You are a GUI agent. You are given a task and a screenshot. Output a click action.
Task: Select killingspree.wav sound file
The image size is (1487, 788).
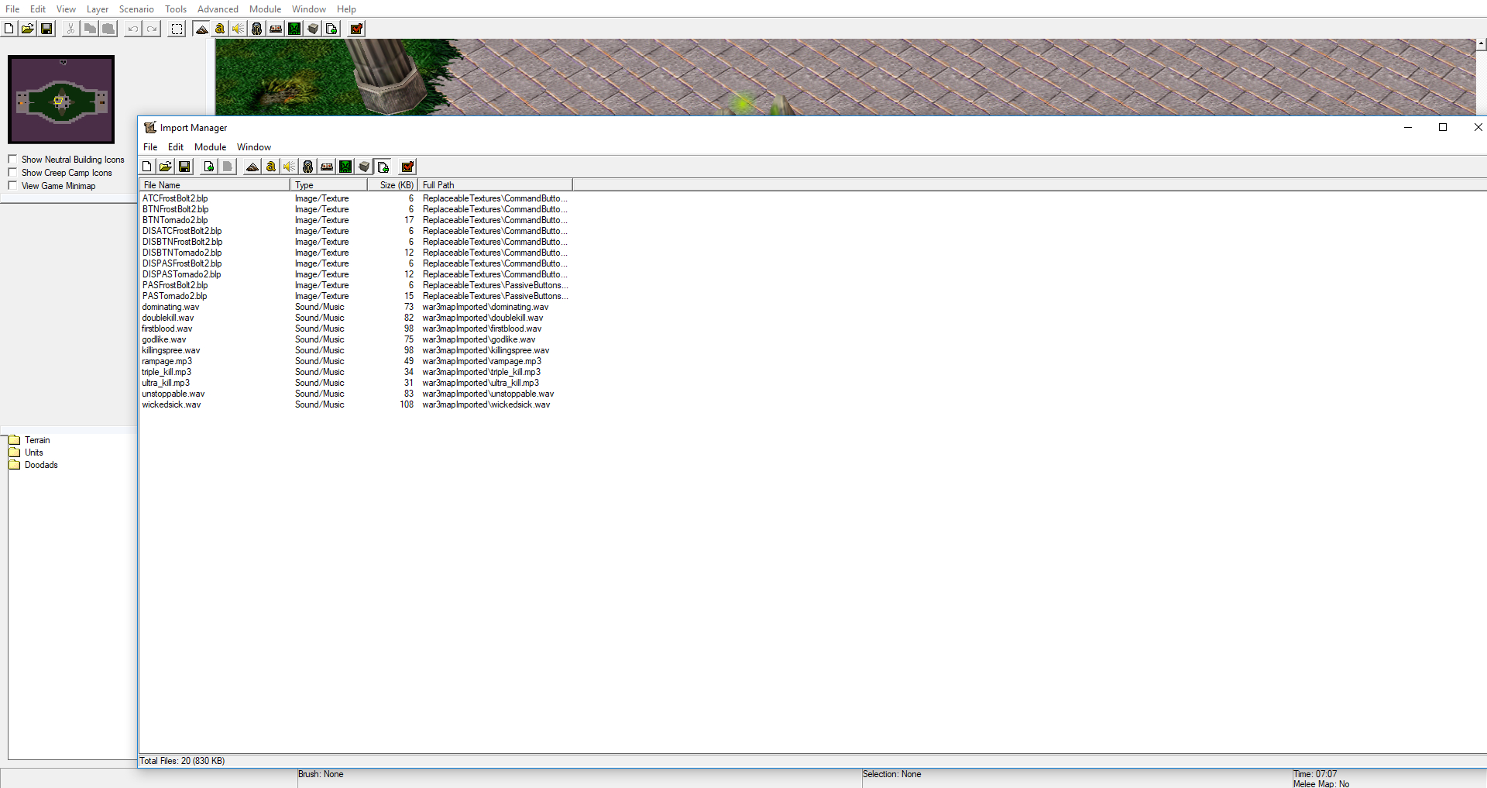coord(170,350)
